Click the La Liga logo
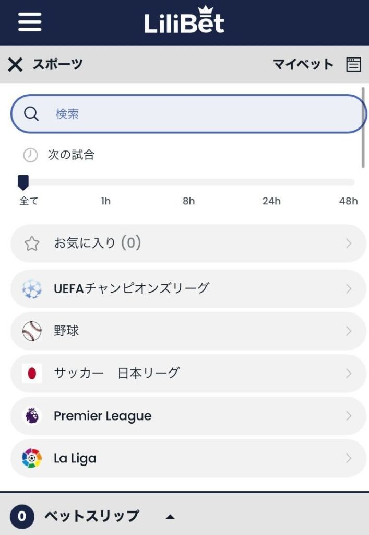 pyautogui.click(x=33, y=458)
